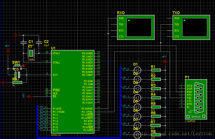215x139 pixels.
Task: Open the TXD virtual terminal screen
Action: point(194,27)
